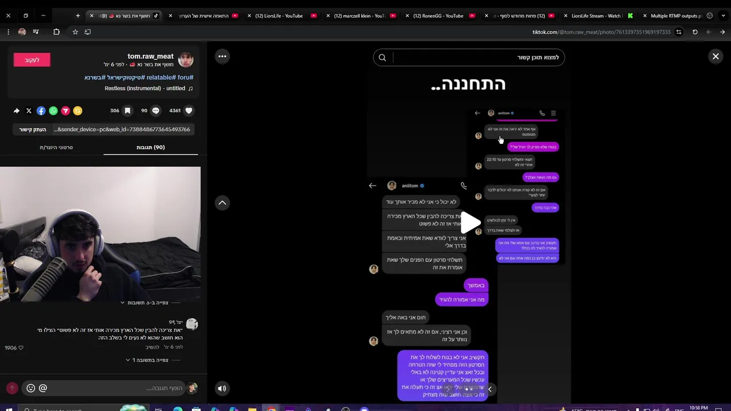The width and height of the screenshot is (731, 411).
Task: Close the LiorsLife - YouTube tab
Action: (249, 16)
